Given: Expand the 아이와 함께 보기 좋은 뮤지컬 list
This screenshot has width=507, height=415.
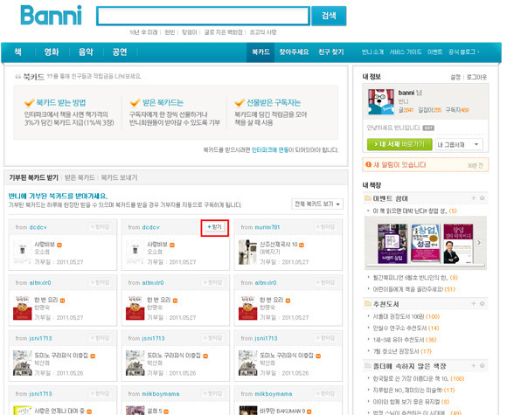Looking at the screenshot, I should pos(368,402).
